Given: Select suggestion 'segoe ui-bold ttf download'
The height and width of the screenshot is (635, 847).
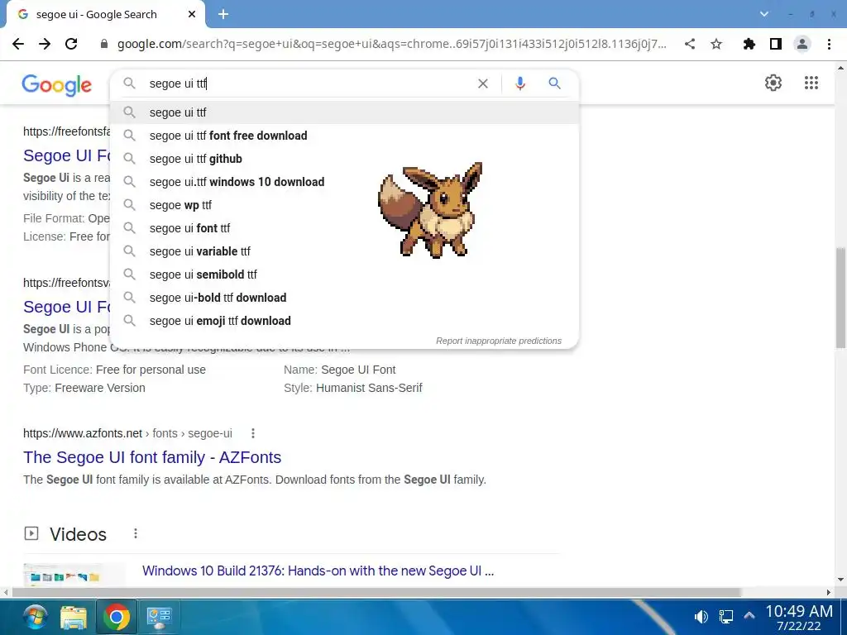Looking at the screenshot, I should pos(345,298).
